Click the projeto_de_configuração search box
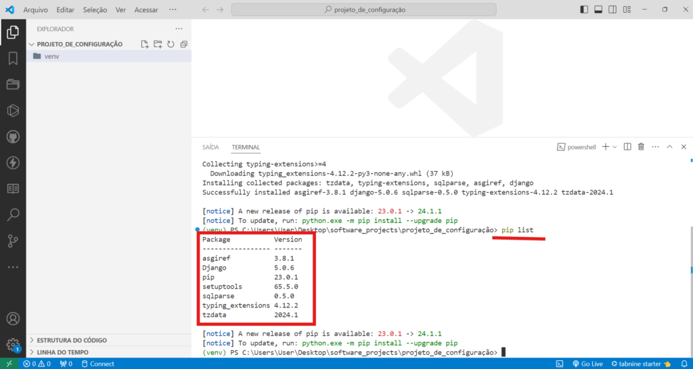This screenshot has width=693, height=369. click(363, 9)
